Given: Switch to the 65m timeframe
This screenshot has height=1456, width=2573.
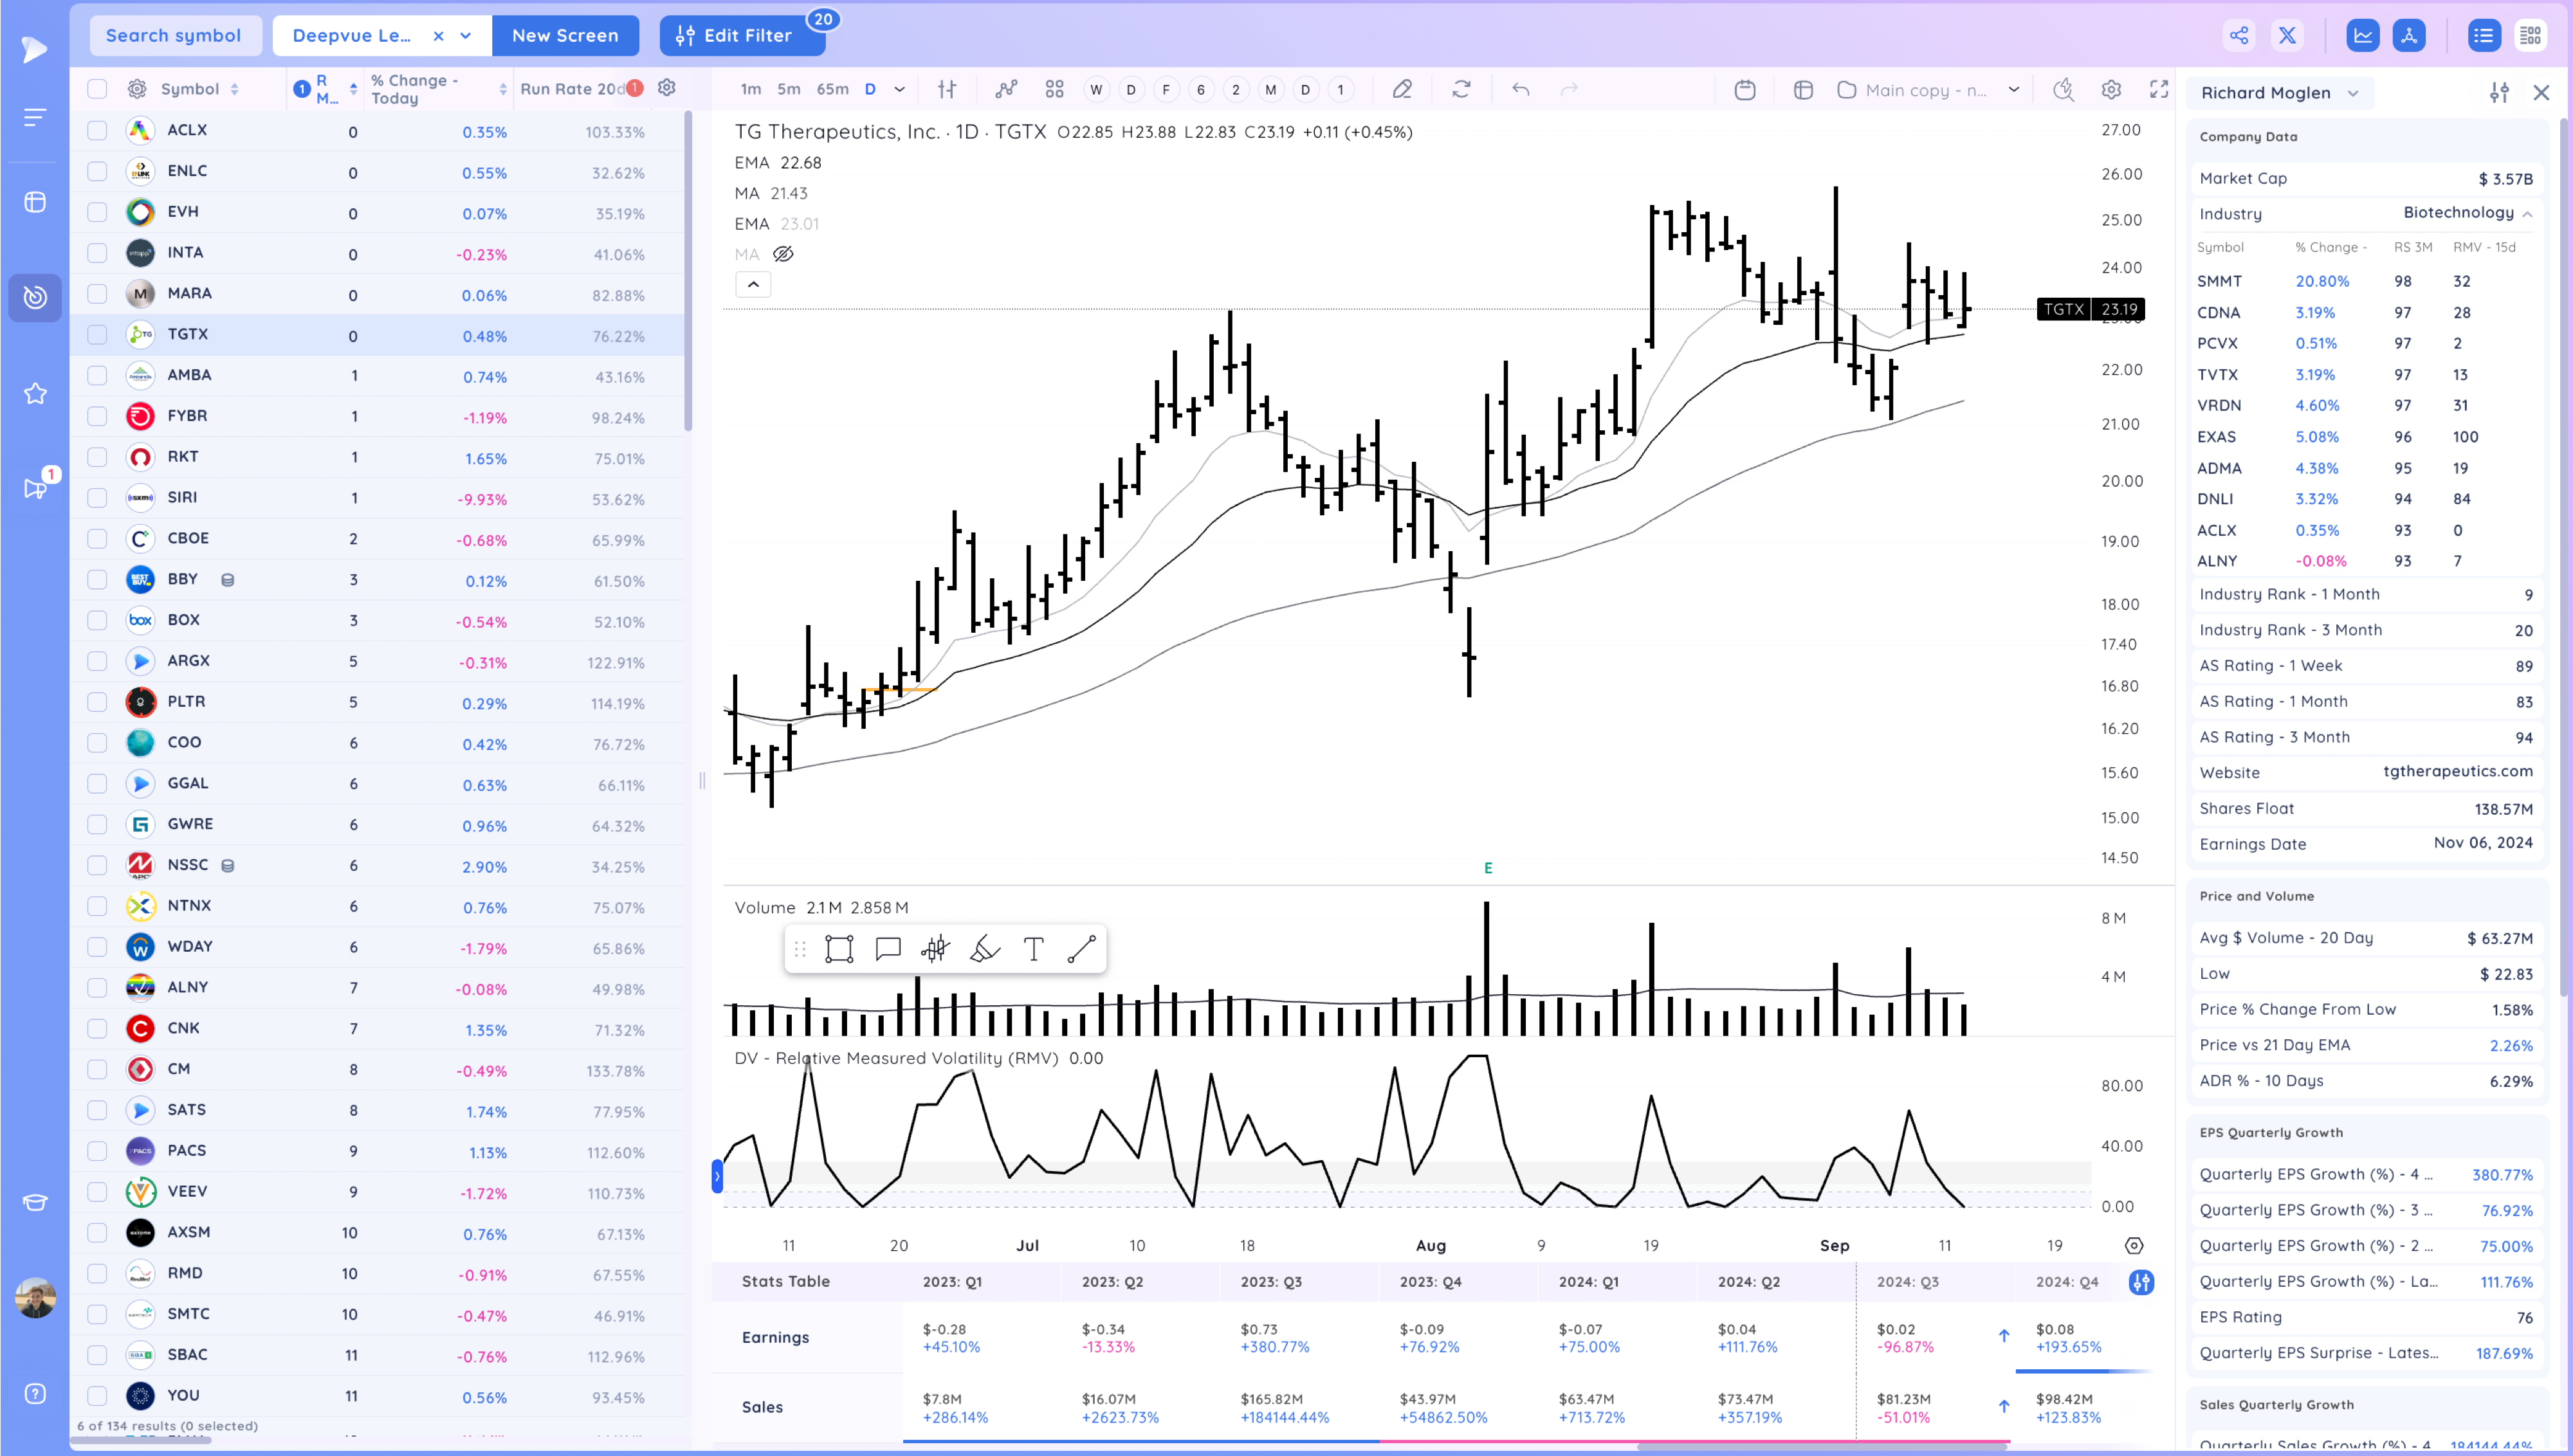Looking at the screenshot, I should click(832, 90).
